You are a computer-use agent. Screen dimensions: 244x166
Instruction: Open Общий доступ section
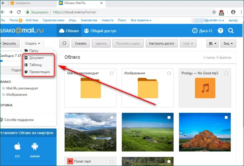[100, 31]
